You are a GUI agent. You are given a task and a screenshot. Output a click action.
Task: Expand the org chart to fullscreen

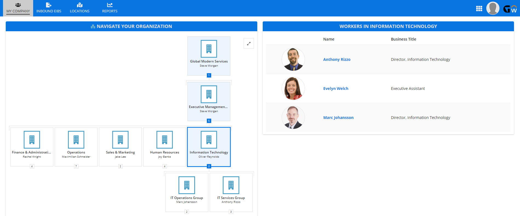coord(248,44)
